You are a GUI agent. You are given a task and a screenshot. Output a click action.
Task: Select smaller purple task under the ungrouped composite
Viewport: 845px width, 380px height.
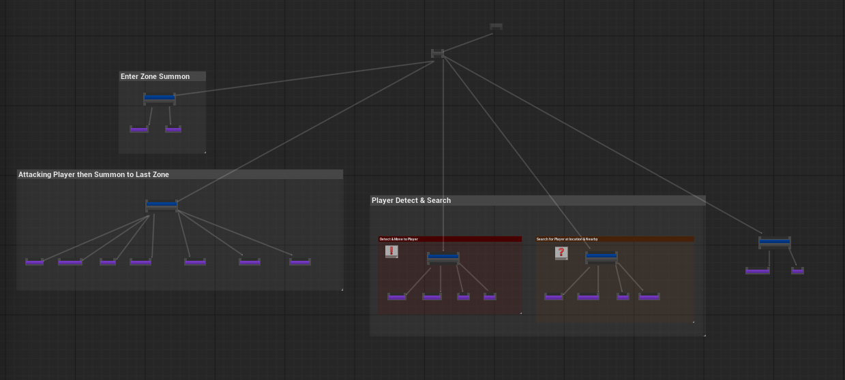(x=797, y=271)
